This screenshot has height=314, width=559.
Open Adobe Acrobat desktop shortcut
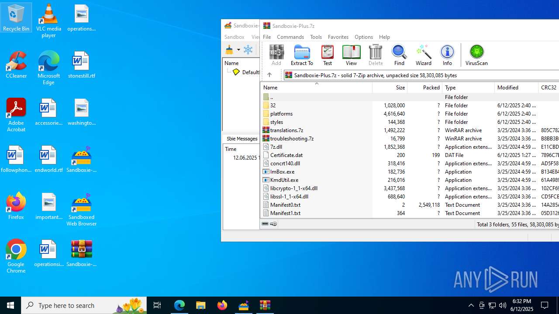[16, 115]
